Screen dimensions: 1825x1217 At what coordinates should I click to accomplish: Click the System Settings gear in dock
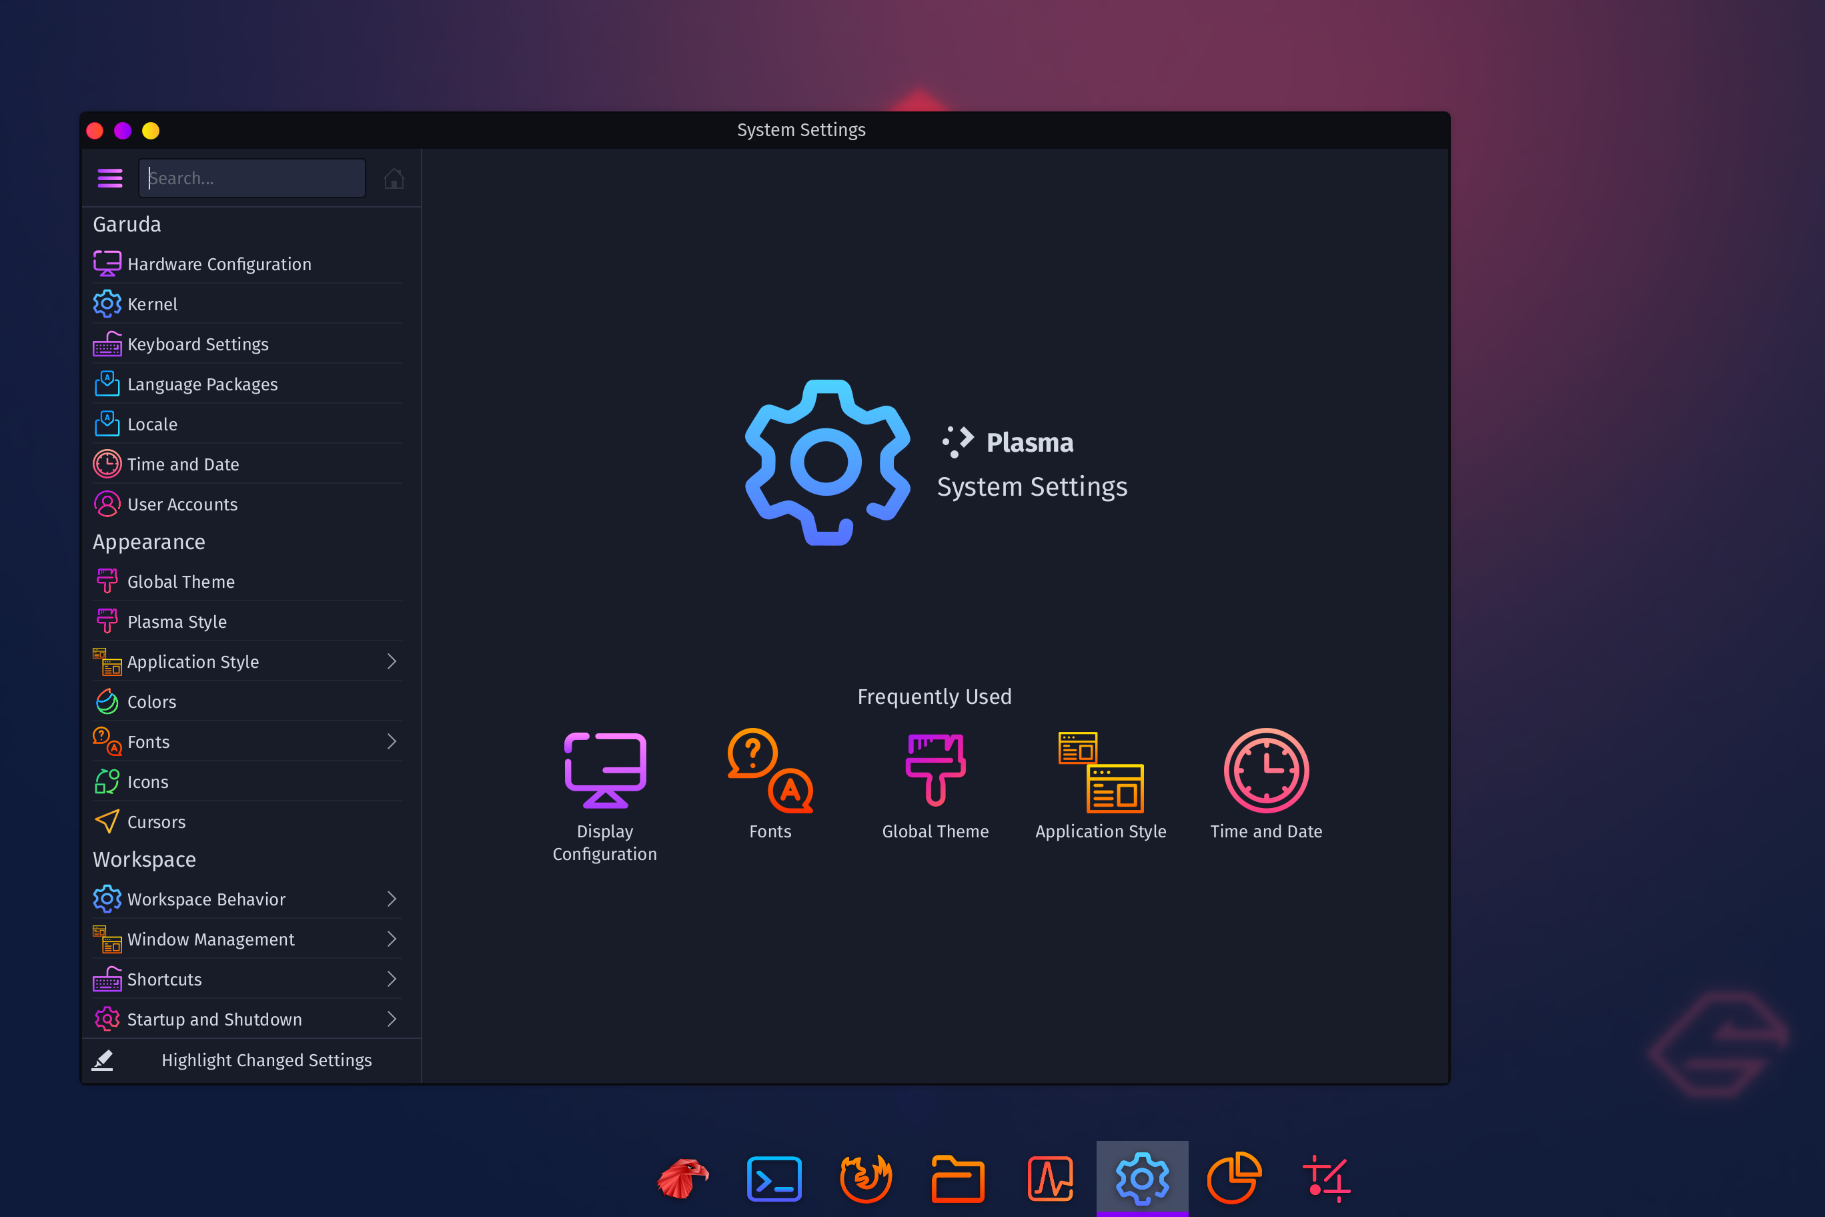(x=1141, y=1178)
